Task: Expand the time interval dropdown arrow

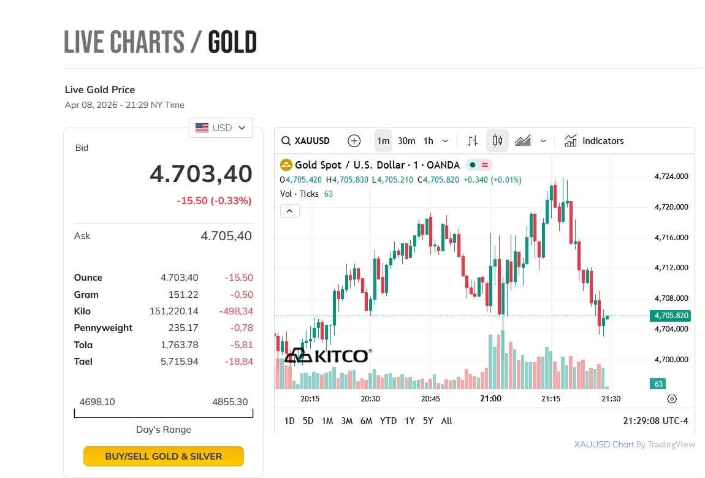Action: coord(445,141)
